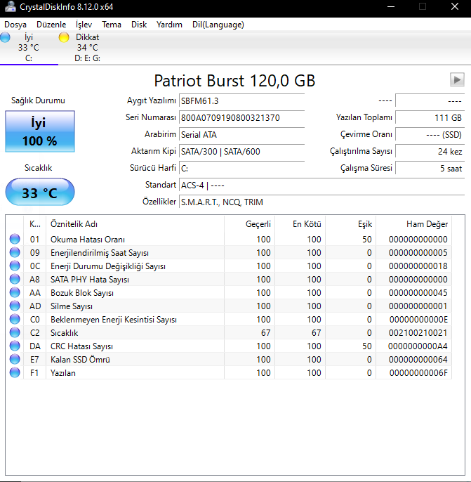Click the İyi 100 % health status button
Viewport: 471px width, 482px height.
pos(40,131)
